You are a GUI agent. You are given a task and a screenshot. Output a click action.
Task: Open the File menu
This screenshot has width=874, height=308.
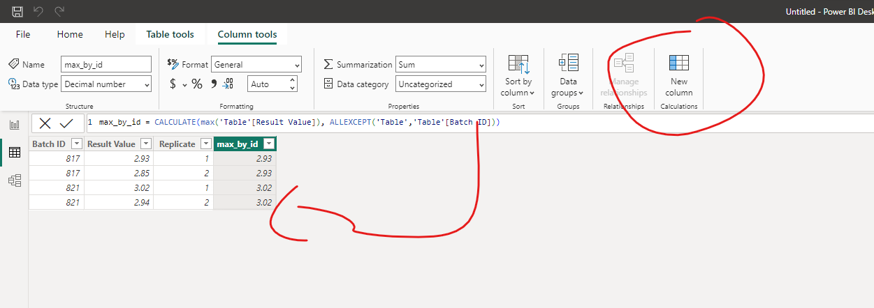click(23, 34)
